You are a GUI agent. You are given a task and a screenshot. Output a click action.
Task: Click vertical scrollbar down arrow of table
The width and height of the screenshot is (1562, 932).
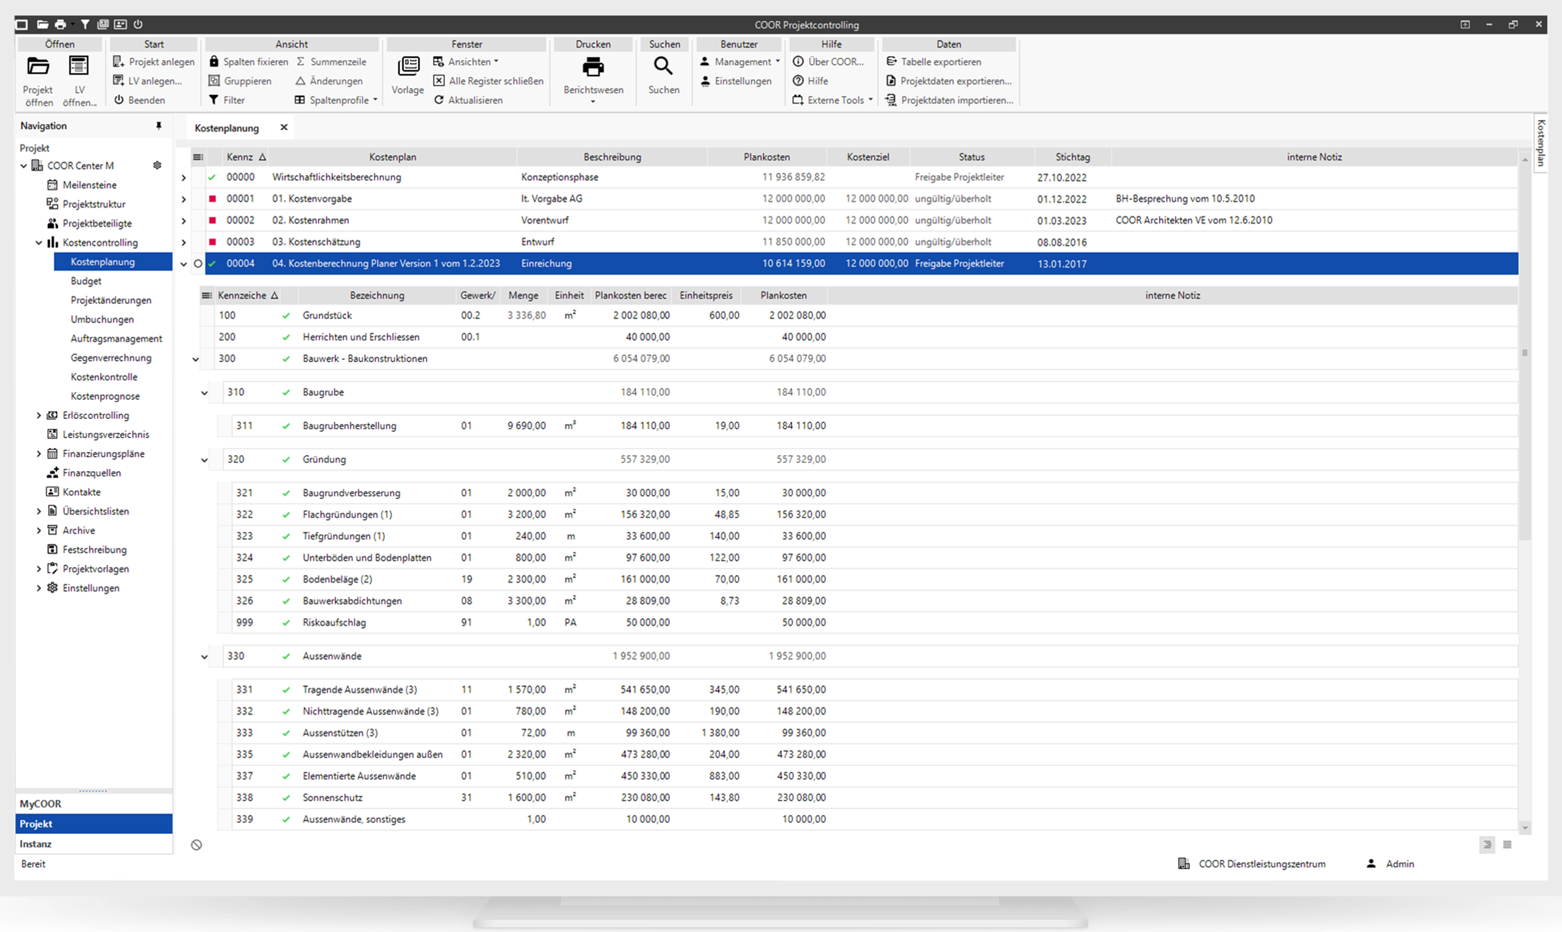pyautogui.click(x=1525, y=828)
